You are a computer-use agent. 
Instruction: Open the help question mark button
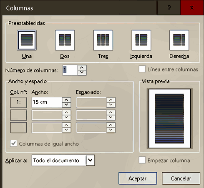169,7
